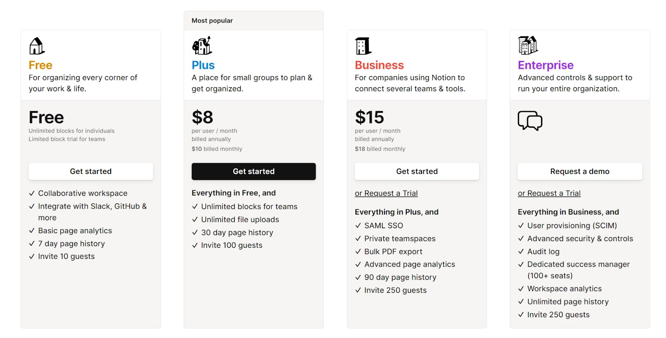Viewport: 666px width, 338px height.
Task: Click the checkmark beside Unlimited file uploads
Action: [x=195, y=219]
